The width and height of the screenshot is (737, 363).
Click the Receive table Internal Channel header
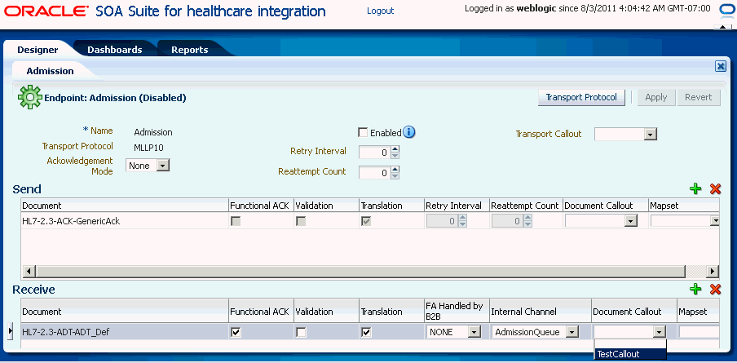coord(540,312)
